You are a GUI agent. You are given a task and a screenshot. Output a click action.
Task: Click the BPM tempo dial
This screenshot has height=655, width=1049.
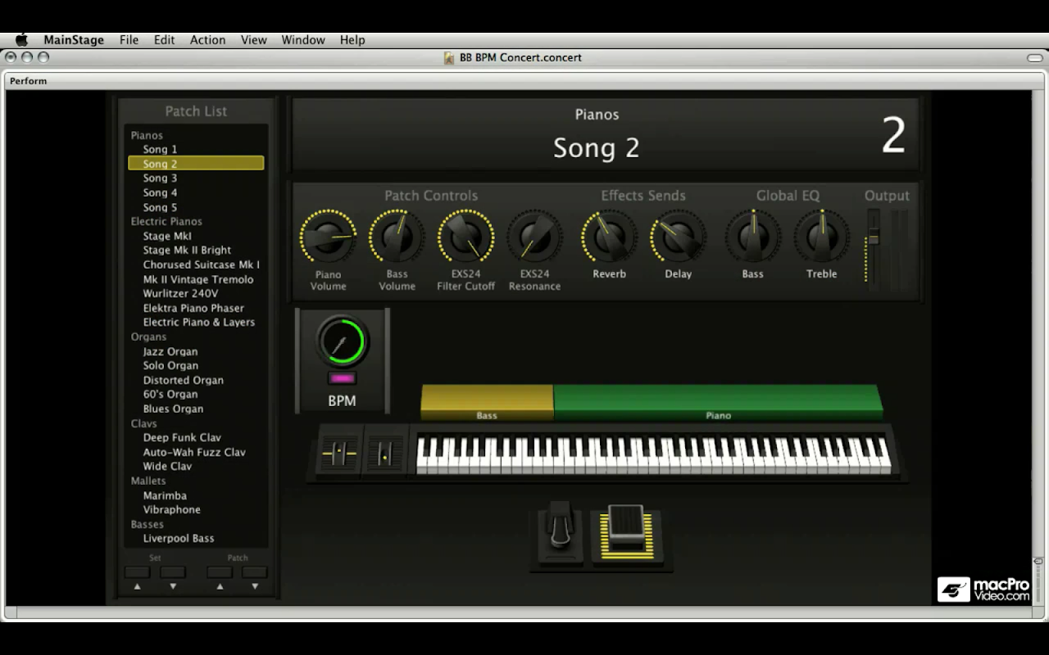click(342, 341)
